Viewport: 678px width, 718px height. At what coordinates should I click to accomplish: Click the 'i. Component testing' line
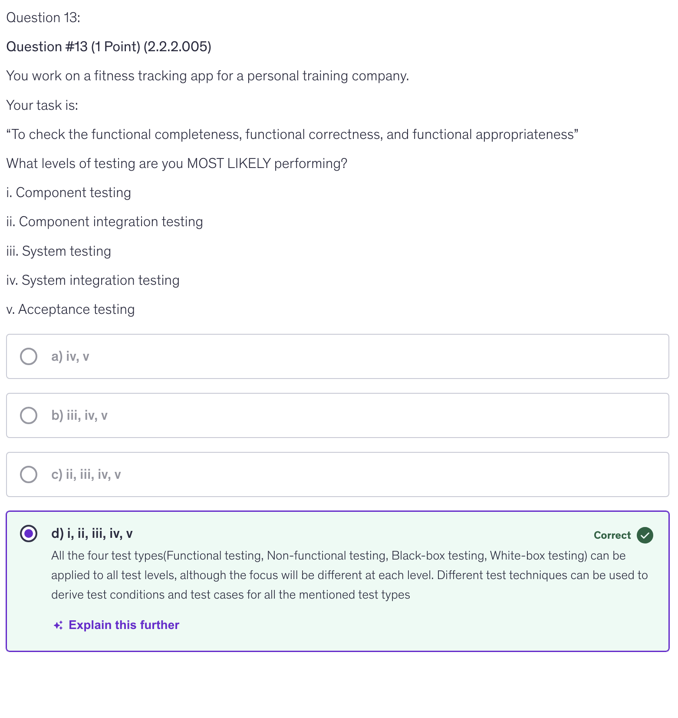tap(69, 193)
